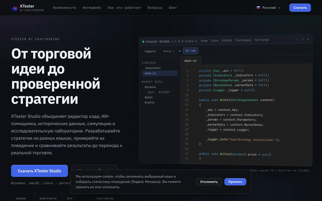Open the Блог nav link
The image size is (322, 201).
pyautogui.click(x=173, y=8)
